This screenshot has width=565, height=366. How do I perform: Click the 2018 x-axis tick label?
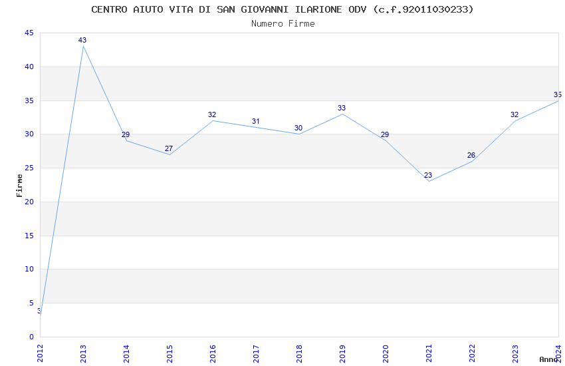(299, 353)
